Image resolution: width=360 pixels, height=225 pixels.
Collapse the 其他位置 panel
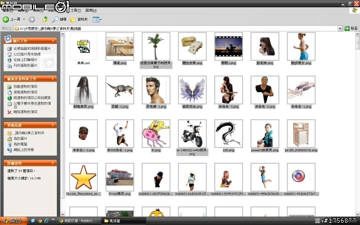[53, 125]
